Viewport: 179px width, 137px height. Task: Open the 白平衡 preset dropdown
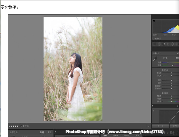pos(177,58)
